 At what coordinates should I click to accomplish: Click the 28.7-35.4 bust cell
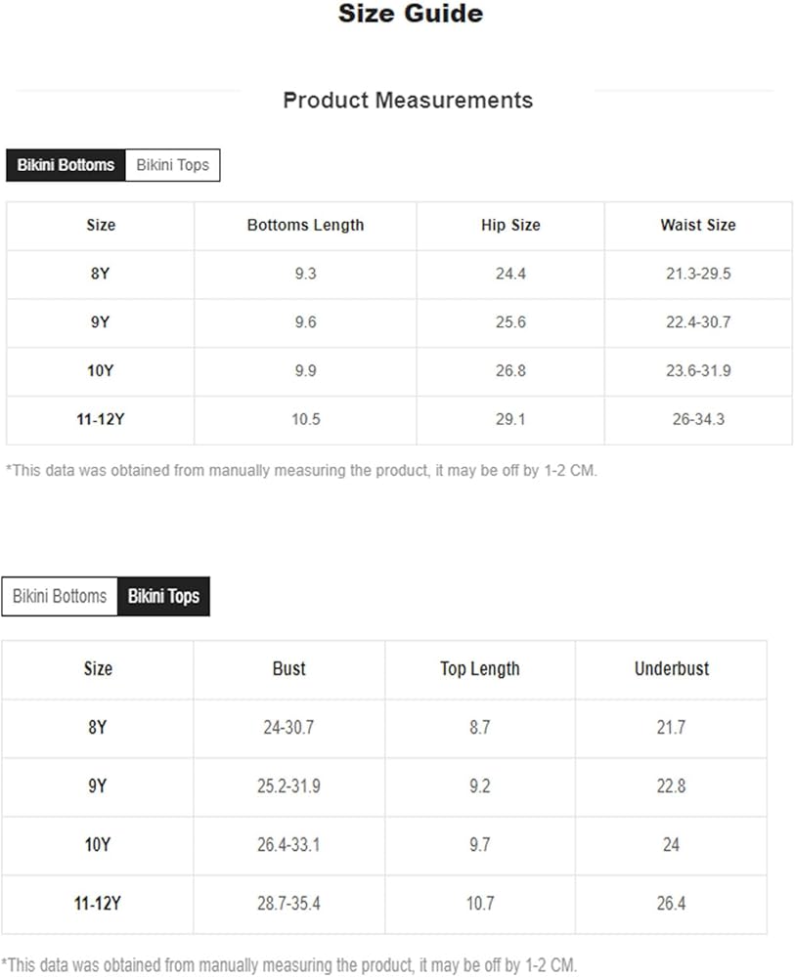289,904
